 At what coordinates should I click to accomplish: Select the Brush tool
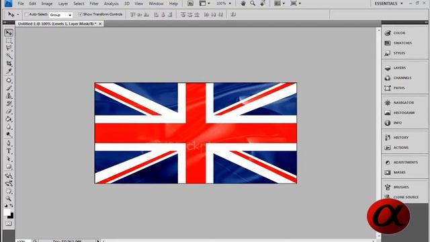tap(9, 88)
